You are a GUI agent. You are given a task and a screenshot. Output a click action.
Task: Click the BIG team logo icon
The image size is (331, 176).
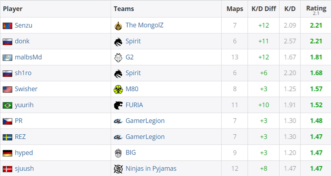click(118, 153)
